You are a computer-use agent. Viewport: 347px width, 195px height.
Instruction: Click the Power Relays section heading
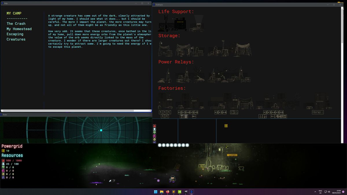176,62
